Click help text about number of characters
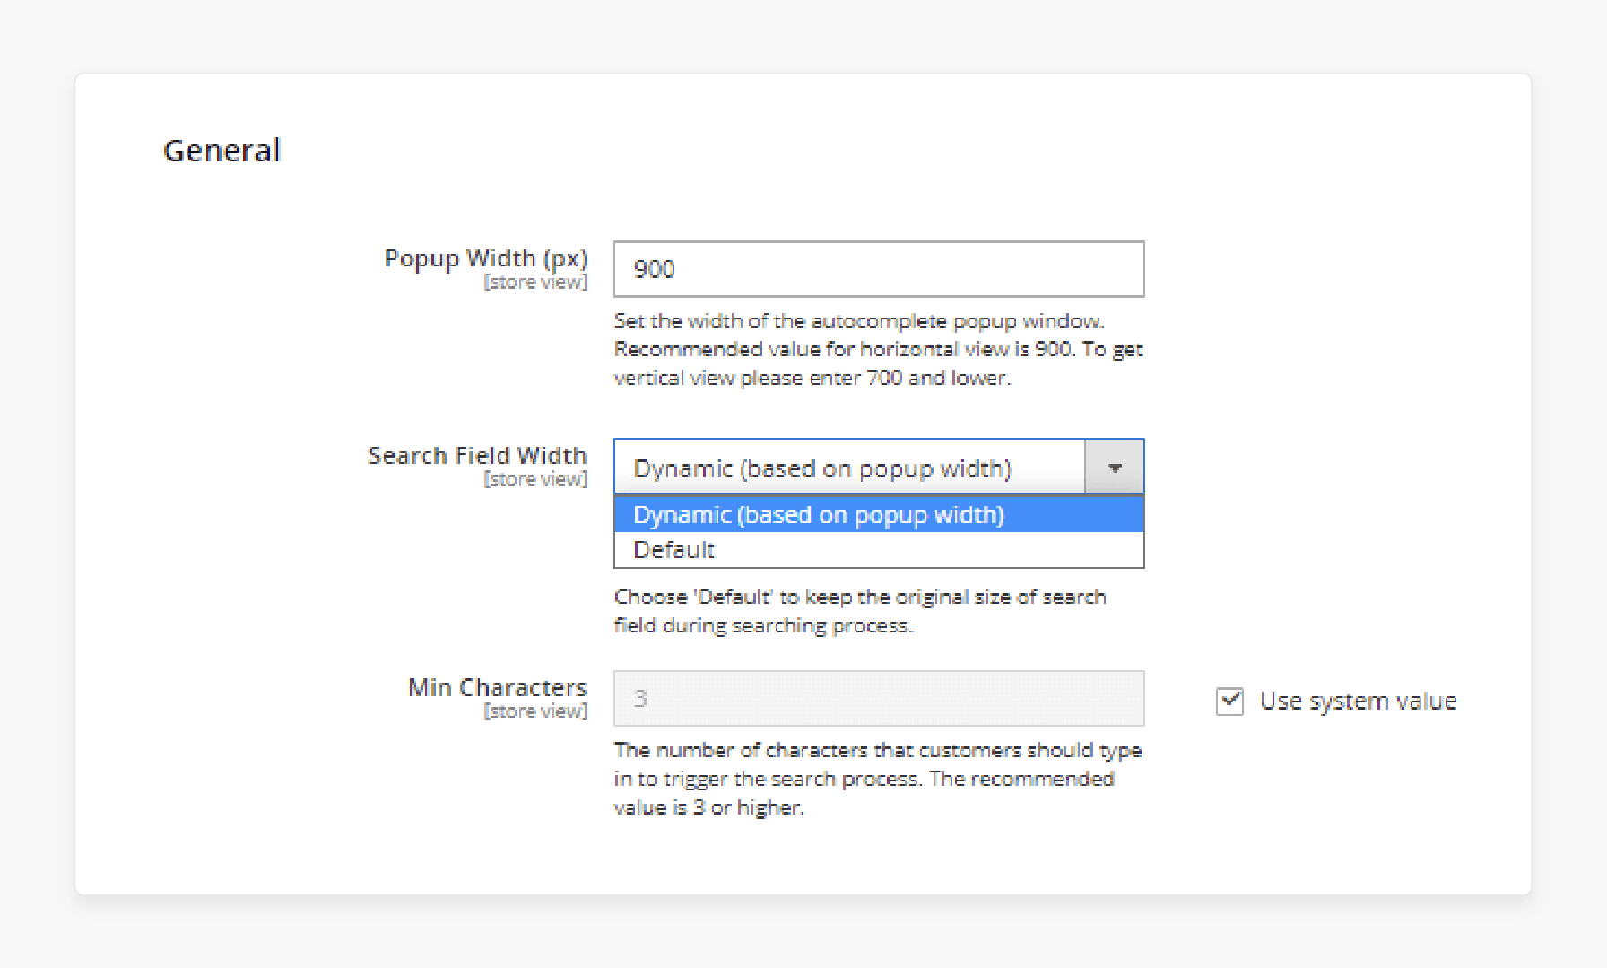The width and height of the screenshot is (1607, 968). 878,779
